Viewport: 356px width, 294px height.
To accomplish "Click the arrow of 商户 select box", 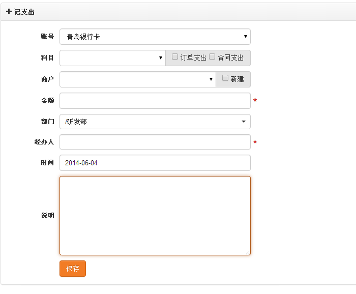I will tap(211, 79).
